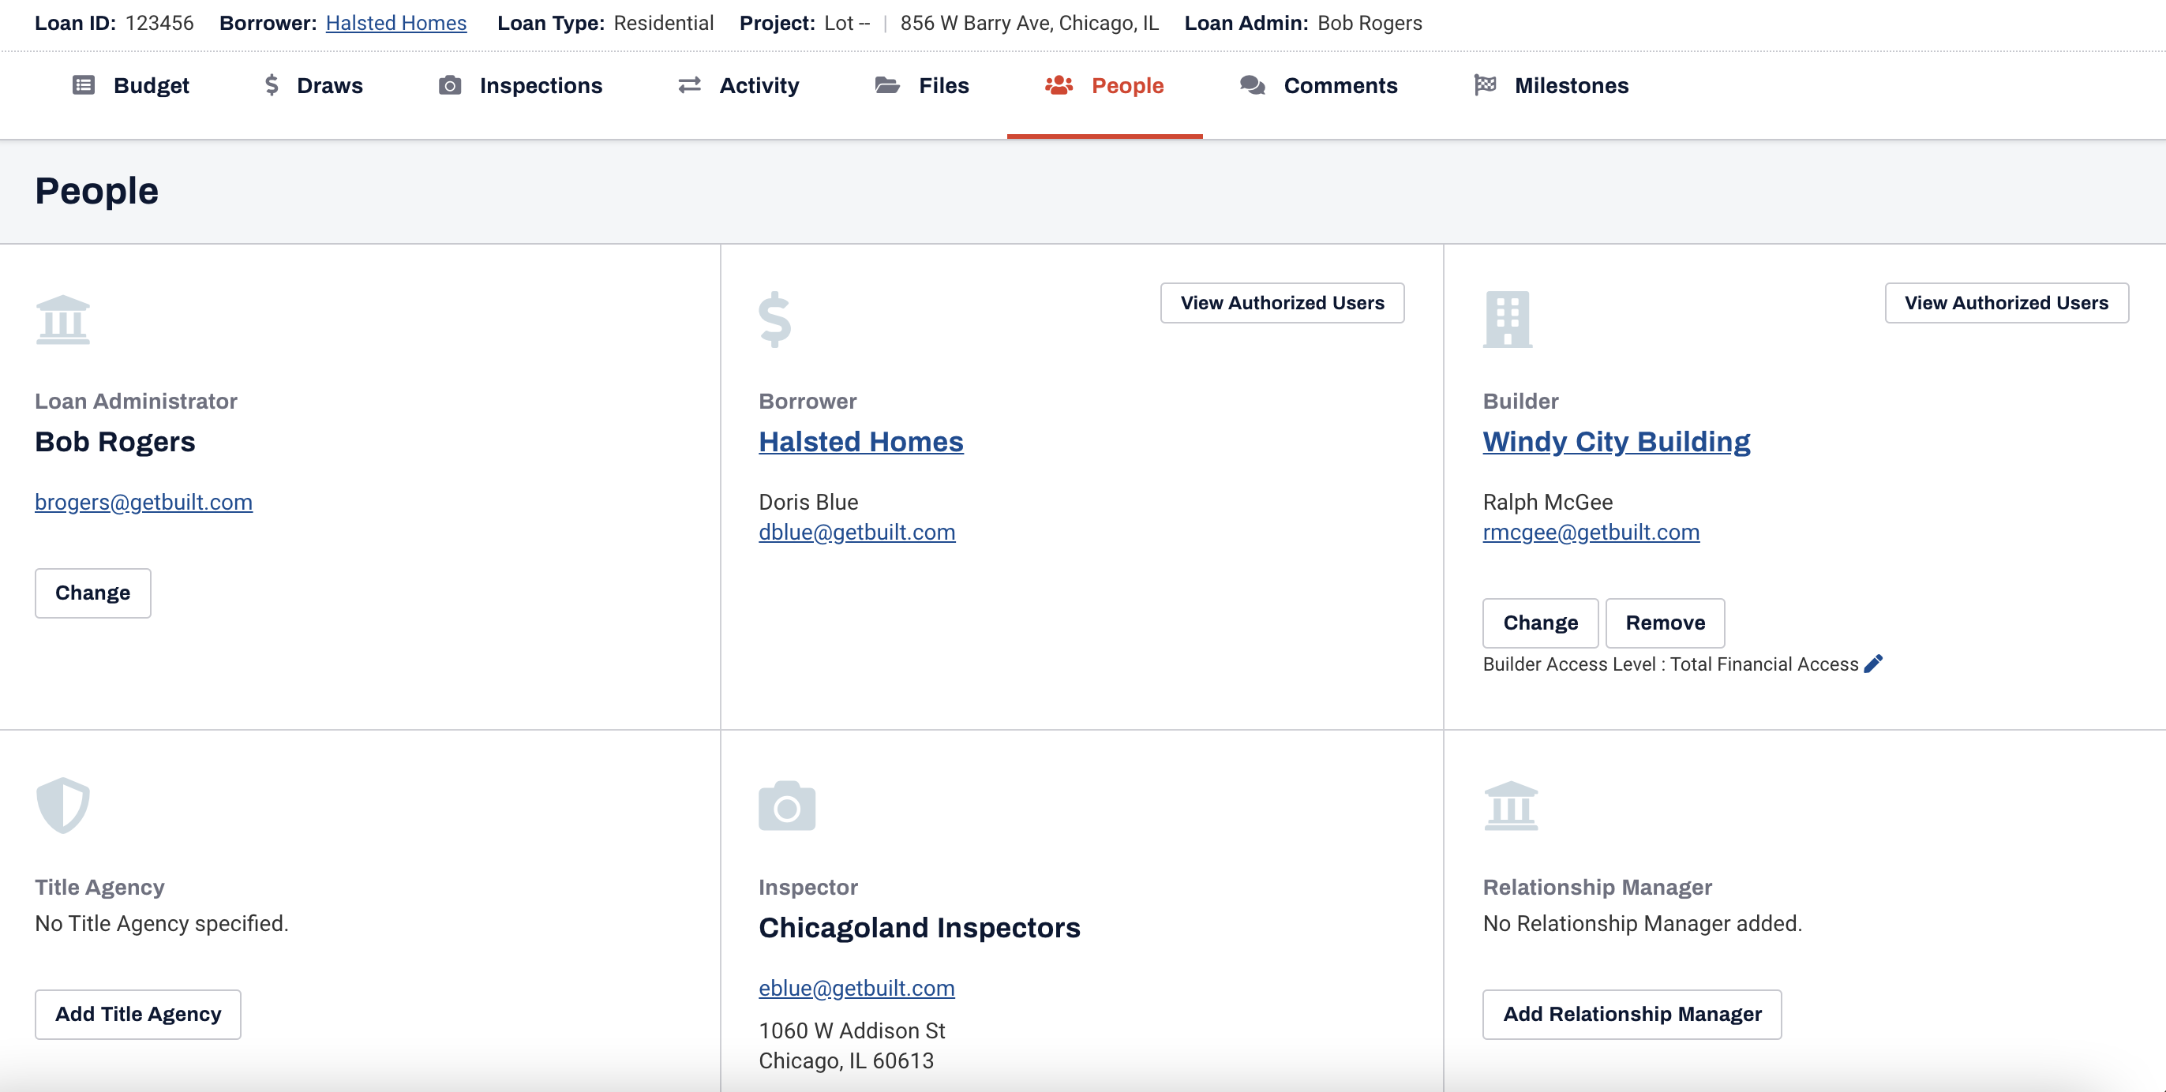The height and width of the screenshot is (1092, 2166).
Task: Click the Inspections camera icon in tabs
Action: 450,85
